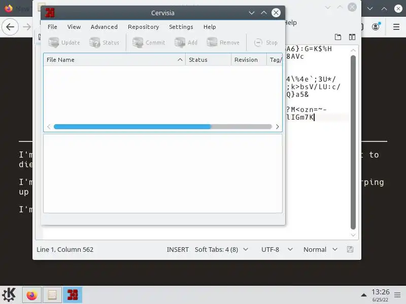Close the Firefox window
The width and height of the screenshot is (406, 304).
(x=398, y=9)
